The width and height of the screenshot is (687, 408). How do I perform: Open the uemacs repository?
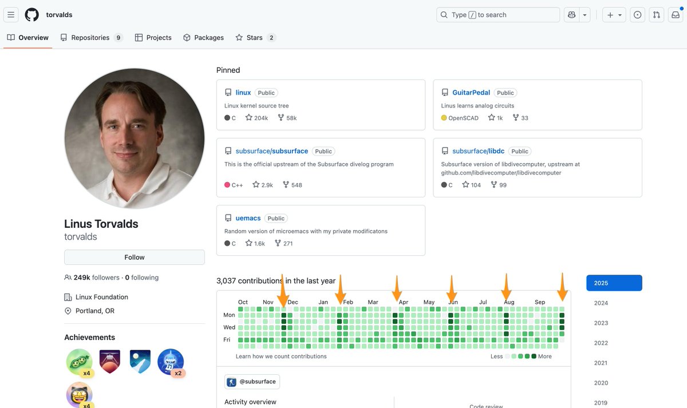(x=248, y=218)
